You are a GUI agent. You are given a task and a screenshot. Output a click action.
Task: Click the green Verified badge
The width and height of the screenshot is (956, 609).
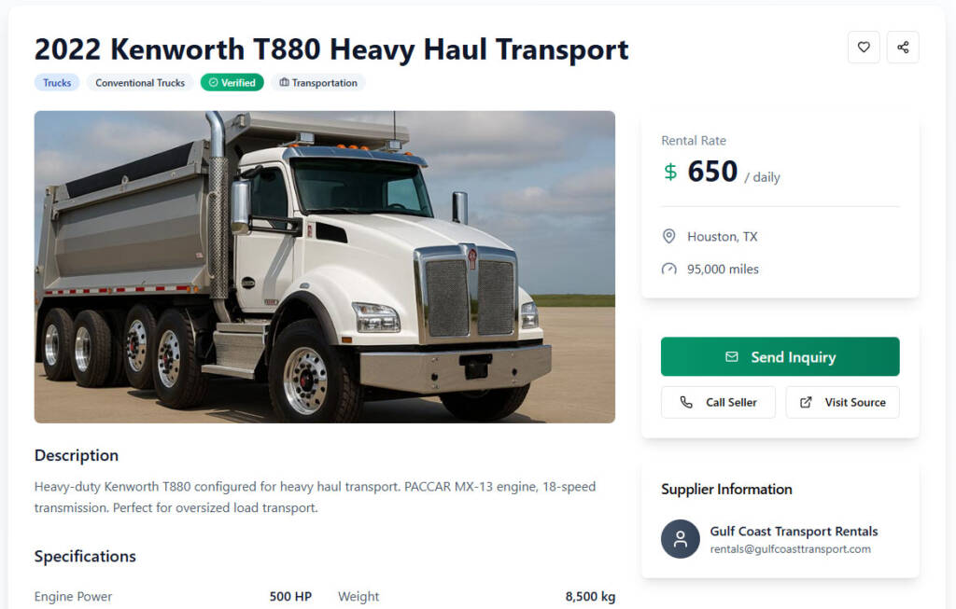(232, 83)
